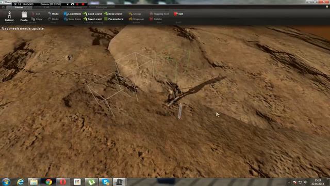330x186 pixels.
Task: Launch Internet Explorer from taskbar
Action: tap(21, 182)
